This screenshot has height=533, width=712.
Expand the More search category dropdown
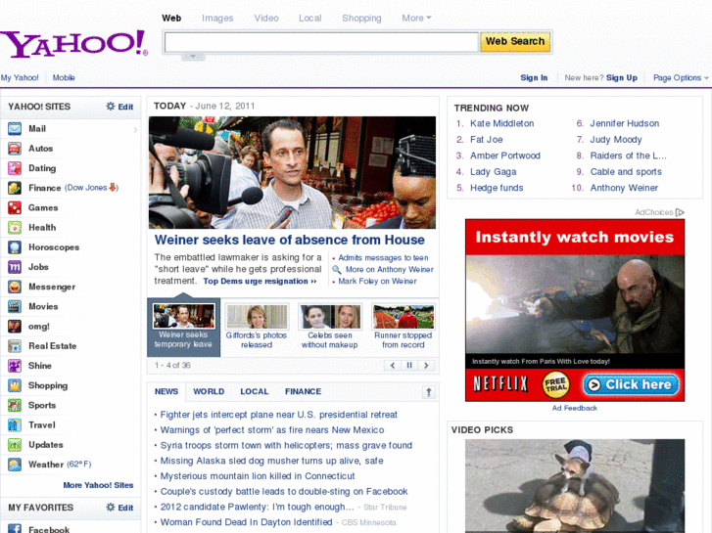[x=416, y=19]
